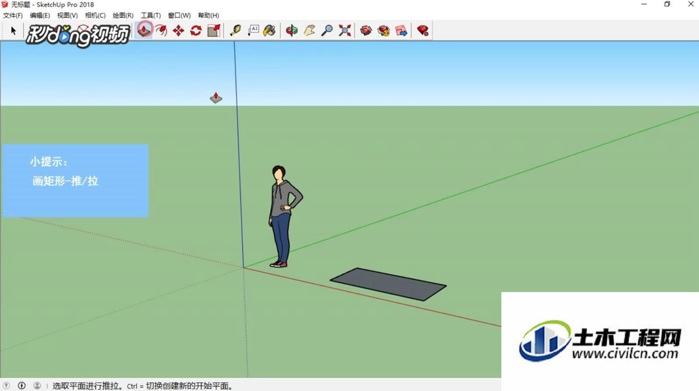
Task: Select the Pan hand tool
Action: pyautogui.click(x=309, y=30)
